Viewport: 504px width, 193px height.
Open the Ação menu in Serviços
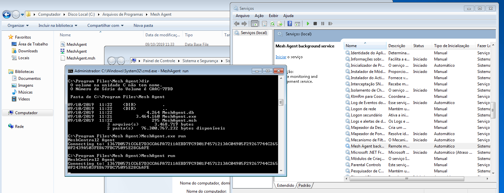pos(259,16)
